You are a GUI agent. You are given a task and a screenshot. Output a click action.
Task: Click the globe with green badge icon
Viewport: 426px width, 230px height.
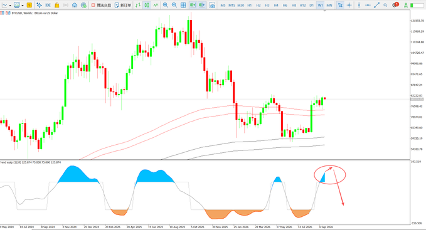[83, 5]
